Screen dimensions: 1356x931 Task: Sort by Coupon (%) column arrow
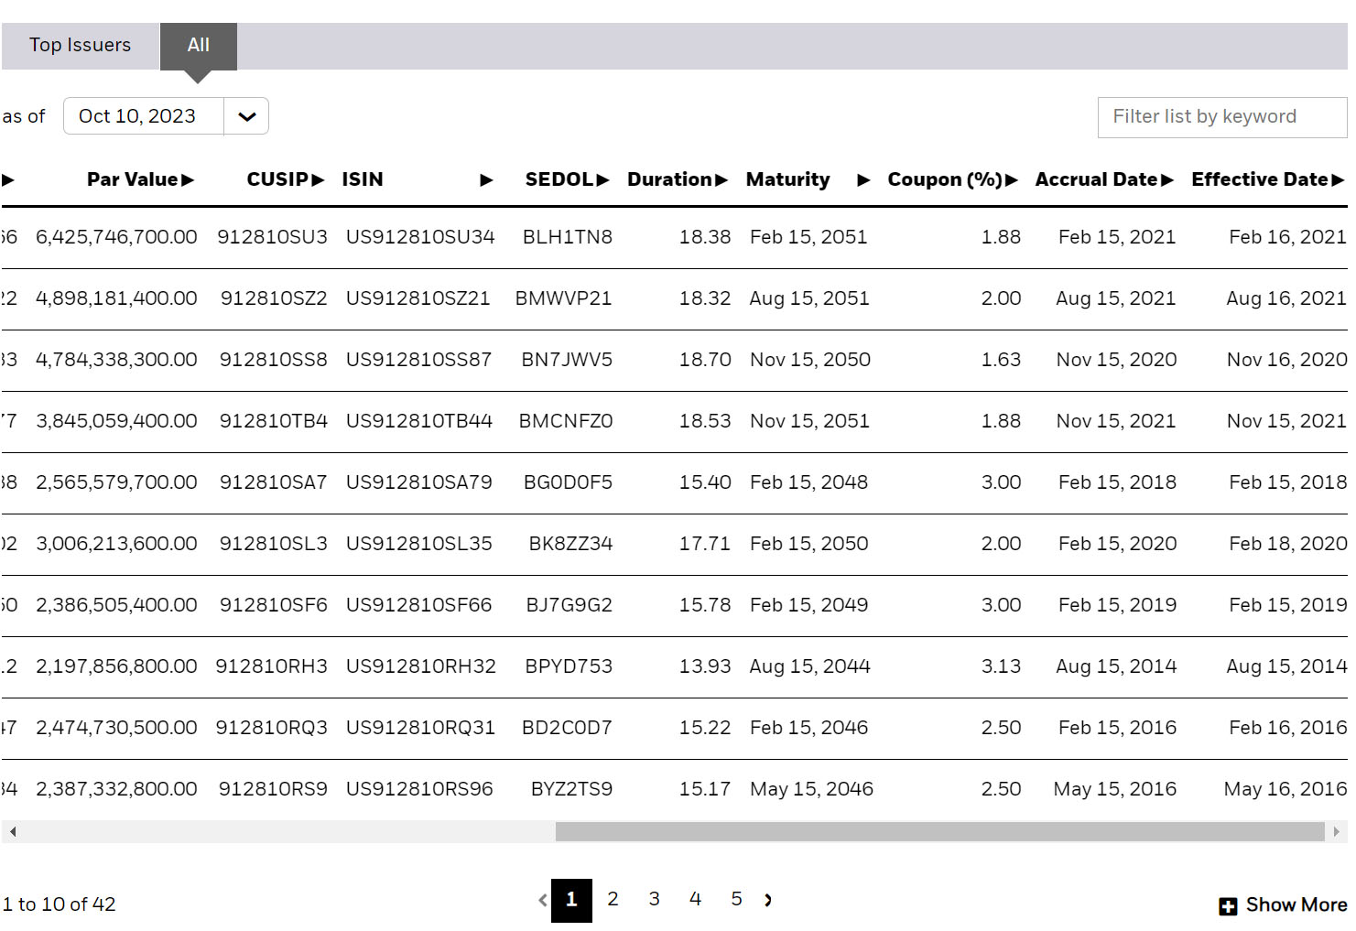(x=1012, y=180)
